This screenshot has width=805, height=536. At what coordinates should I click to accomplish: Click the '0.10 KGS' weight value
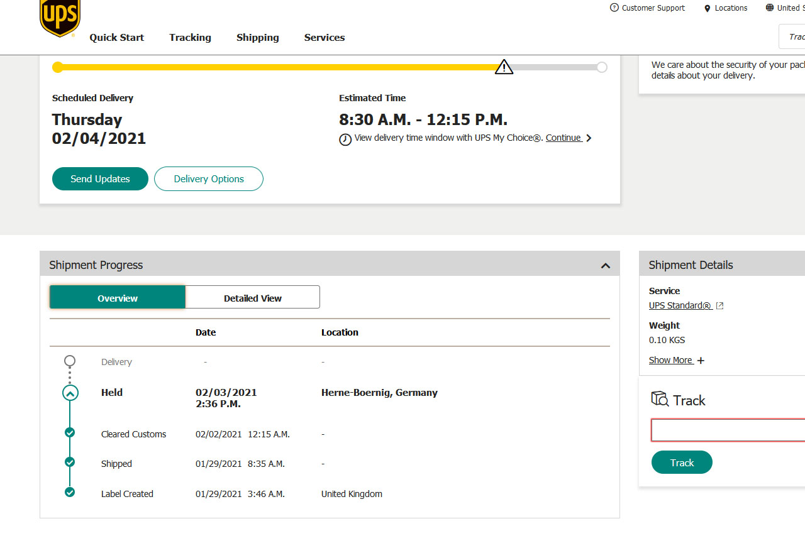pyautogui.click(x=667, y=340)
